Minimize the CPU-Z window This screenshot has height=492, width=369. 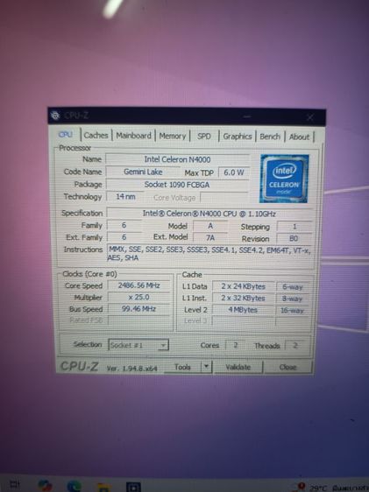(247, 116)
